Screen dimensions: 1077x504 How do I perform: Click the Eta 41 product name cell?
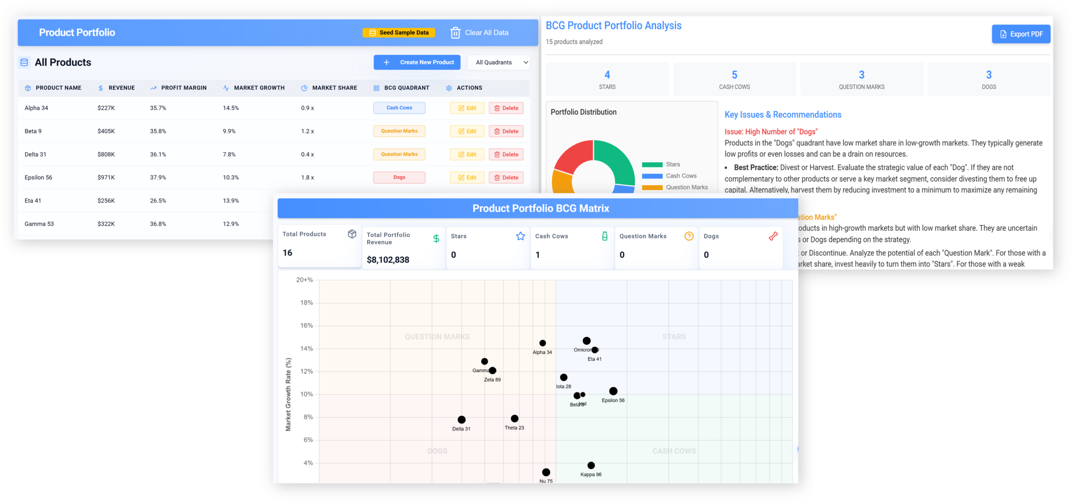pos(33,201)
